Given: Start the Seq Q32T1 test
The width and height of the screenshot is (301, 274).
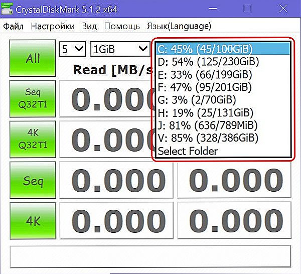Looking at the screenshot, I should (x=33, y=98).
